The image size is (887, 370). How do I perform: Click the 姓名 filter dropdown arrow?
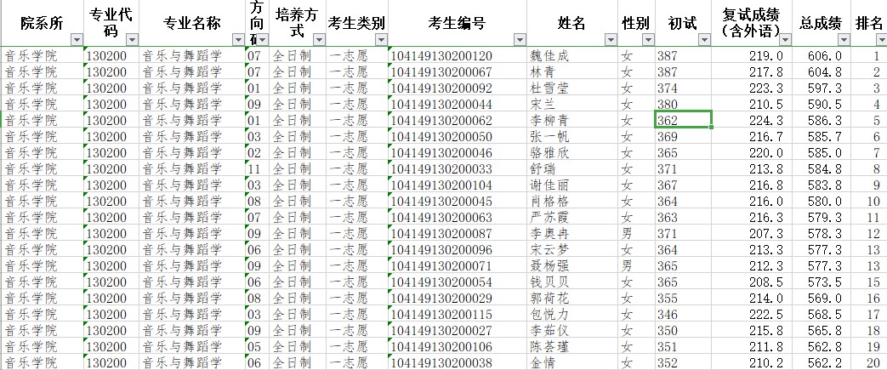(610, 40)
